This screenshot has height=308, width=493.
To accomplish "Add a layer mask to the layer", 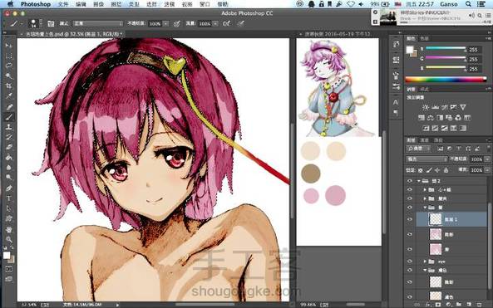I will (438, 305).
